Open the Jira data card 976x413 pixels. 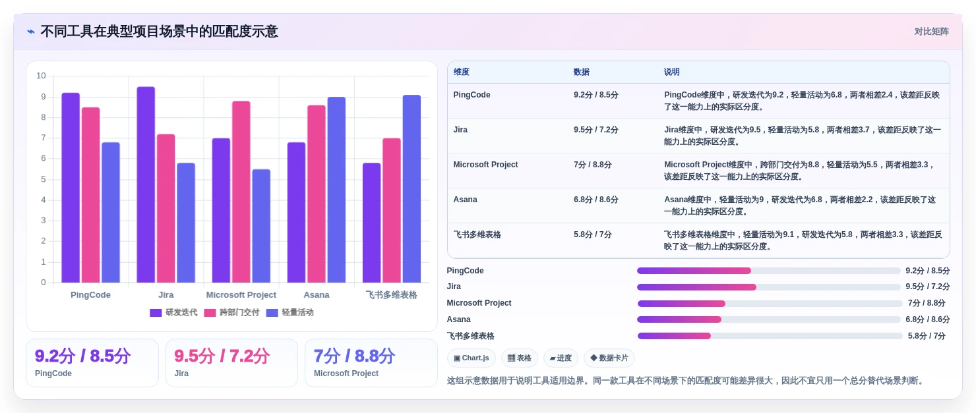[x=231, y=363]
